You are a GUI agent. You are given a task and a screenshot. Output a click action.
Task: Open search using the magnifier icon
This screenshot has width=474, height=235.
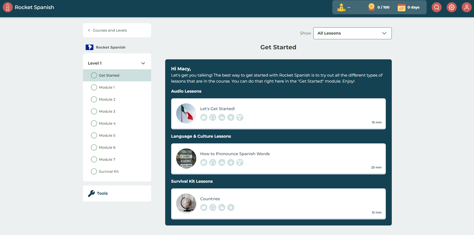pyautogui.click(x=436, y=7)
